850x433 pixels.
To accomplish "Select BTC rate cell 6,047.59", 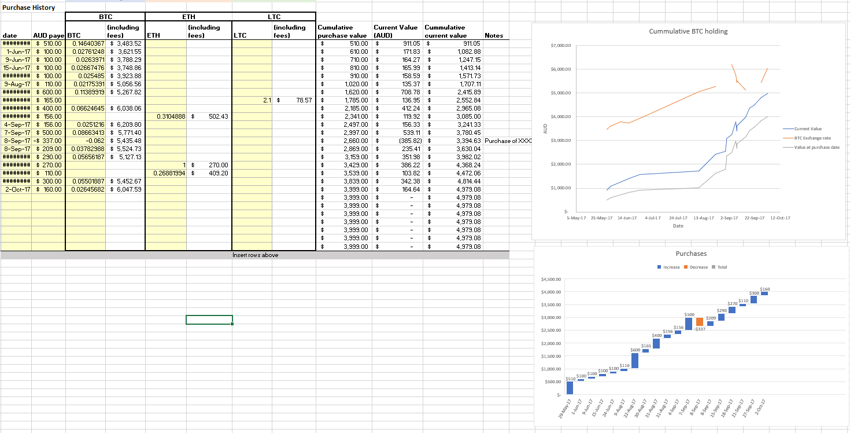I will [x=125, y=189].
